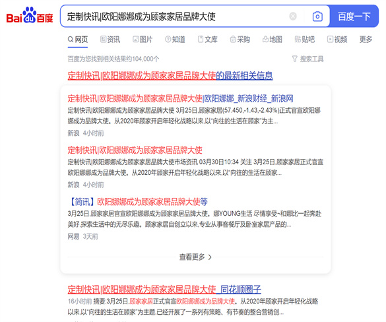Click the snippet mentioning 57.450,-1.43,-2.43%
The image size is (386, 322).
(194, 115)
